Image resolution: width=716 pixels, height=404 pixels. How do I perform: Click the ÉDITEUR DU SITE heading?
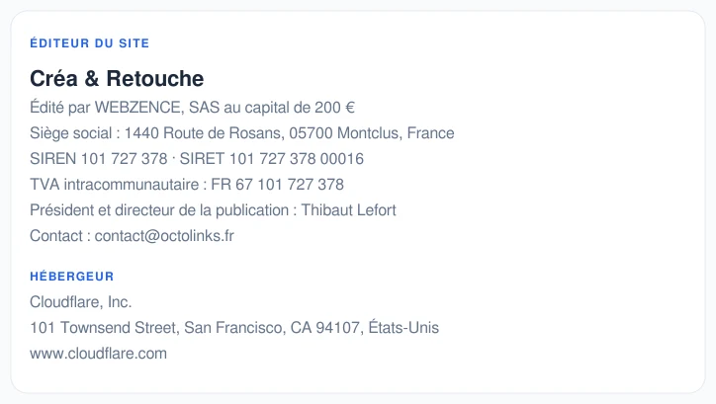[x=89, y=42]
